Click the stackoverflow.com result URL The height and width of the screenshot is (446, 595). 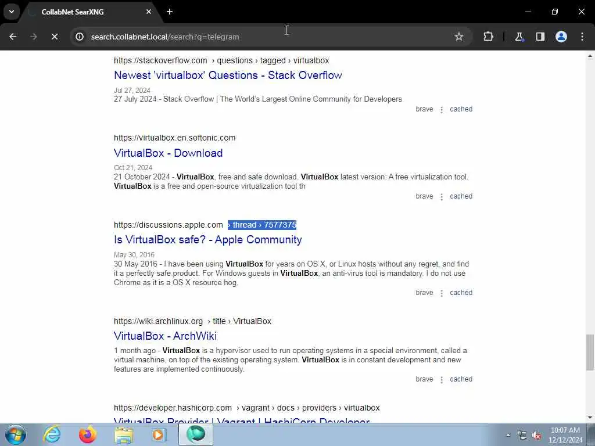pos(221,60)
